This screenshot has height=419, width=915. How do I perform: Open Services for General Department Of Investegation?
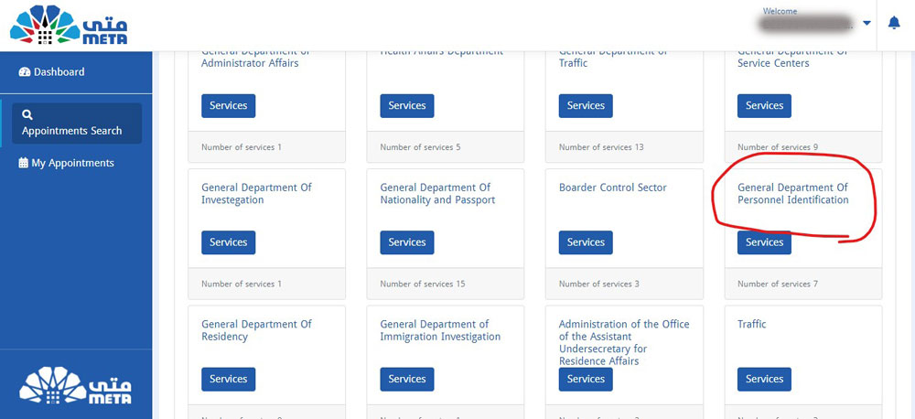point(228,242)
